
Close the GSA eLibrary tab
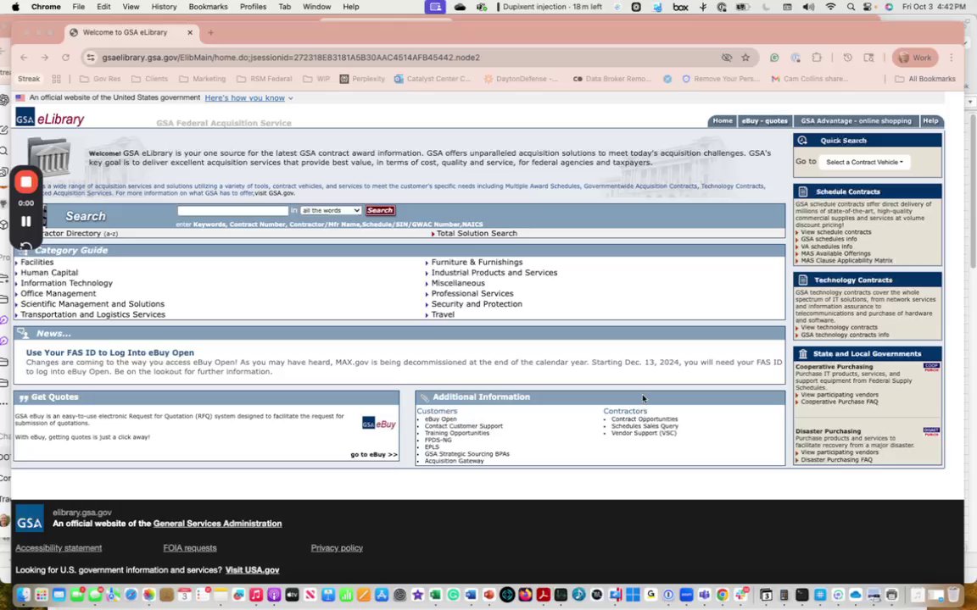click(x=190, y=32)
